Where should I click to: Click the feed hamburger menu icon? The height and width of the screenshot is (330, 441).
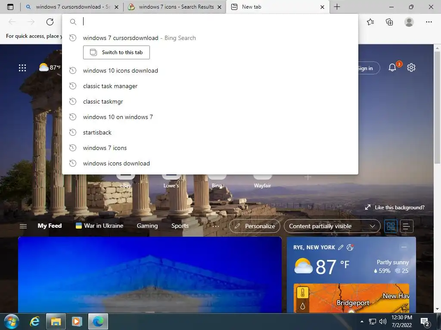tap(23, 226)
